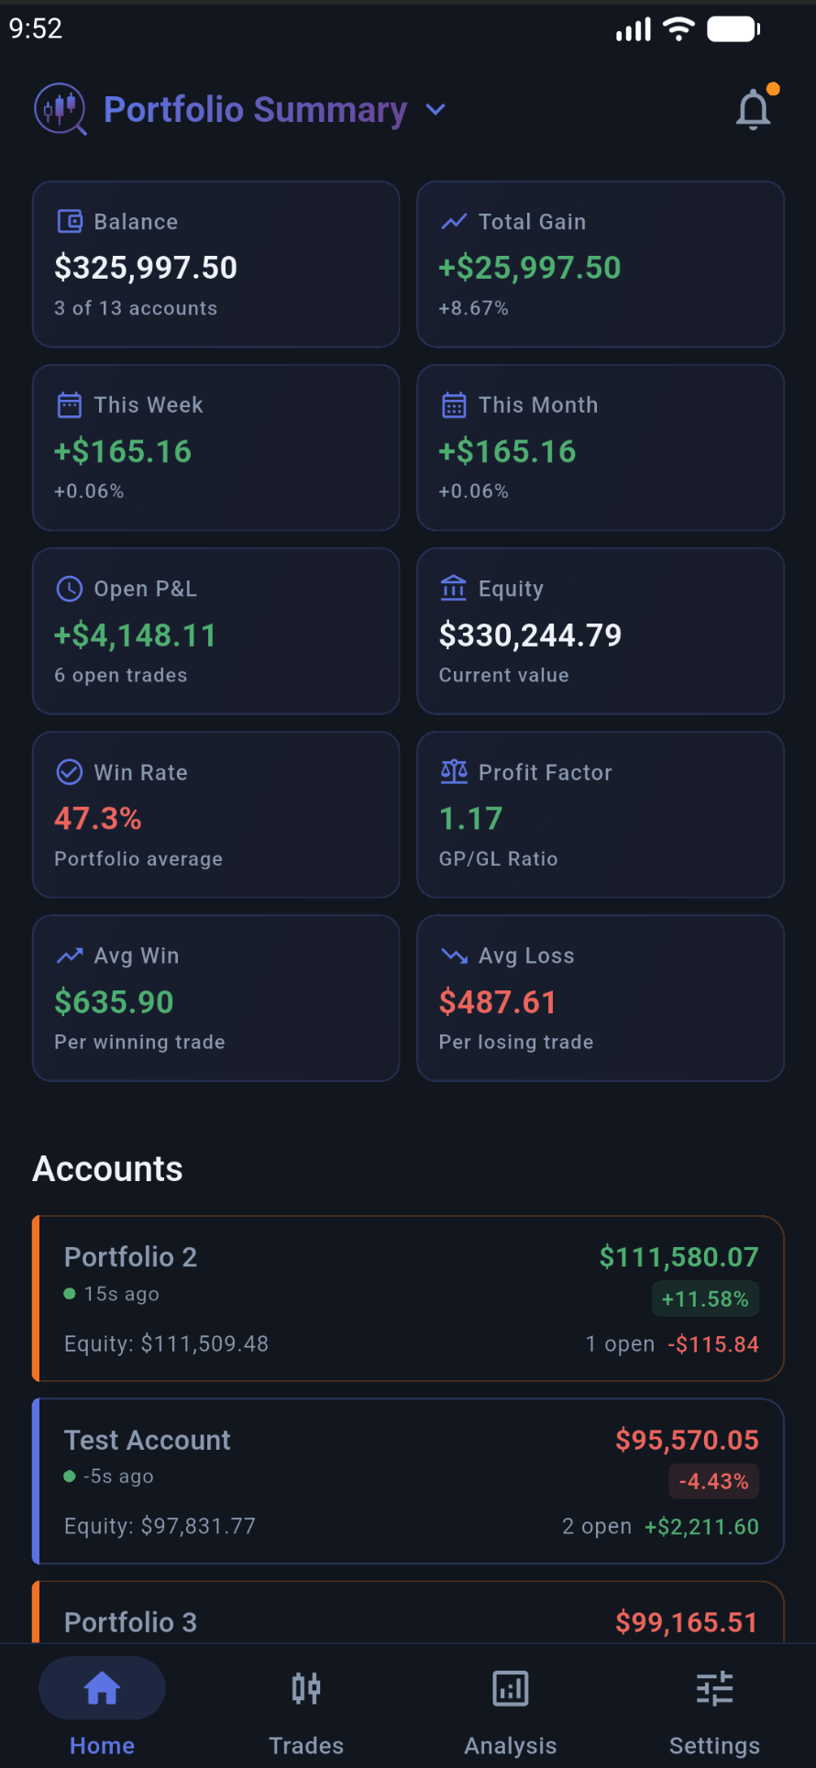Viewport: 816px width, 1768px height.
Task: Click the This Week calendar icon
Action: (69, 404)
